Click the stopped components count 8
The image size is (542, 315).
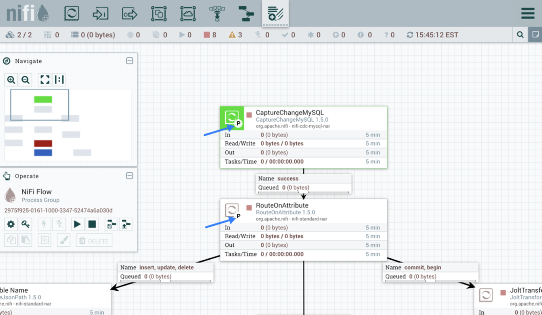point(210,35)
